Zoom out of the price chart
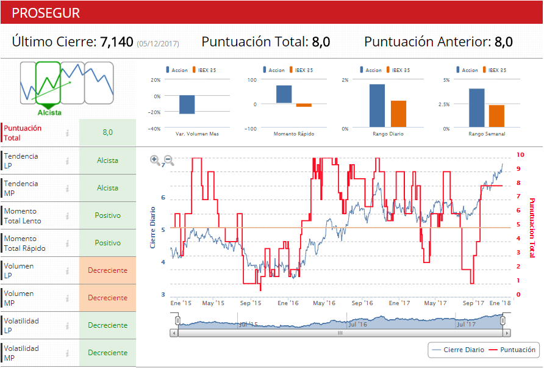This screenshot has width=544, height=368. pos(169,161)
